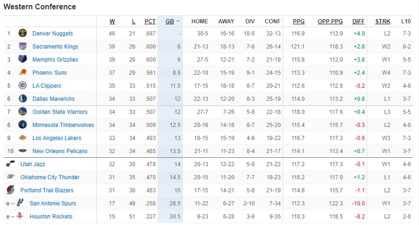Sort by the STRK column header
419x225 pixels.
click(x=383, y=21)
